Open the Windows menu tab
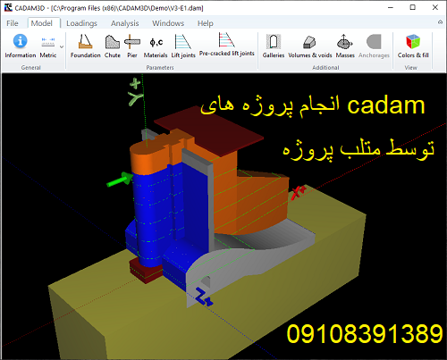The height and width of the screenshot is (360, 447). pyautogui.click(x=168, y=23)
